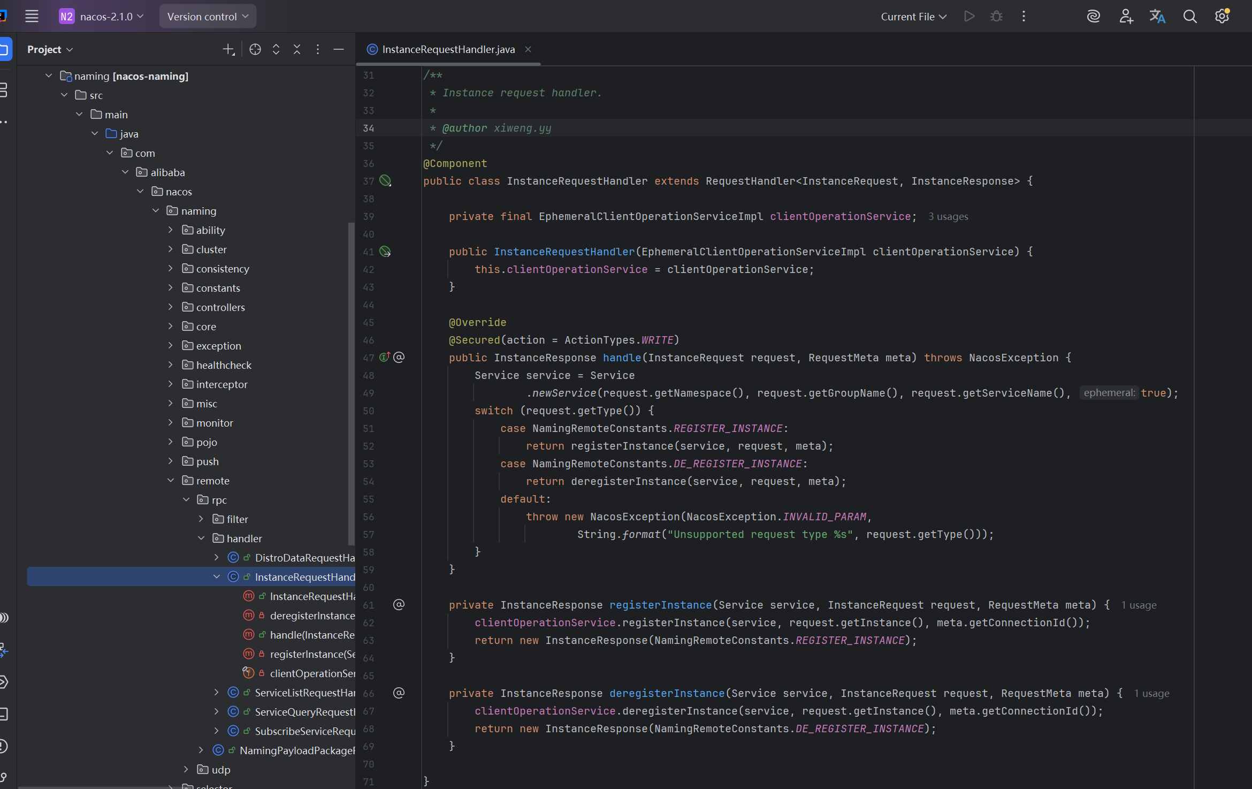This screenshot has width=1252, height=789.
Task: Click the Debug bug icon
Action: [996, 17]
